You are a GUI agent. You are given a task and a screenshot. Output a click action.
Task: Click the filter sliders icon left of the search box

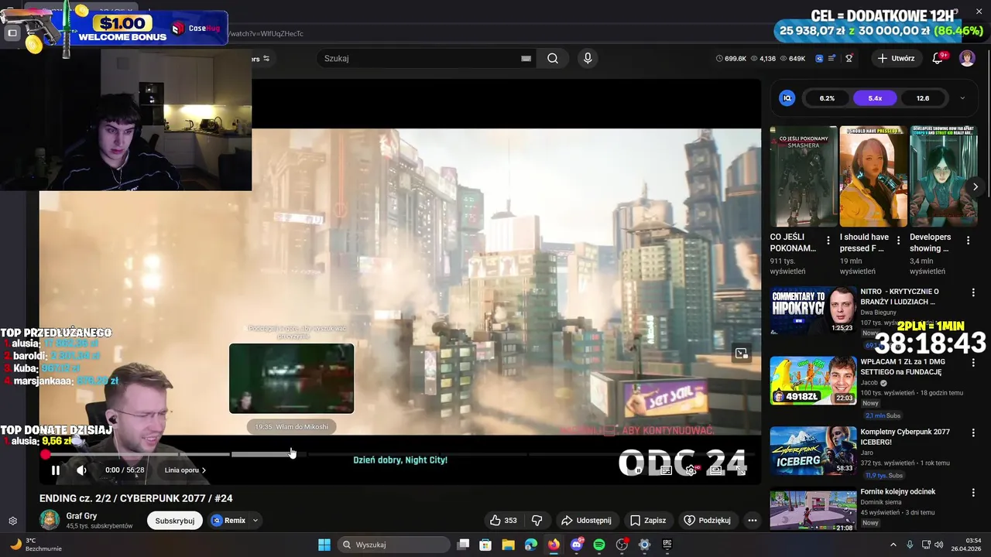pyautogui.click(x=266, y=58)
